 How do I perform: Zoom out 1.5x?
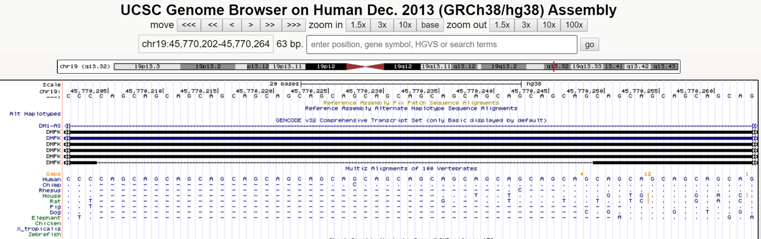(502, 25)
